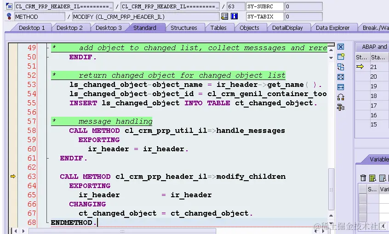The height and width of the screenshot is (234, 389).
Task: Click the SY-TABIX value field
Action: tap(303, 17)
